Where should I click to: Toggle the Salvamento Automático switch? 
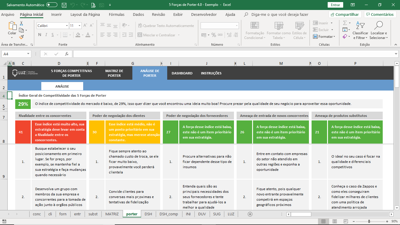tap(52, 5)
